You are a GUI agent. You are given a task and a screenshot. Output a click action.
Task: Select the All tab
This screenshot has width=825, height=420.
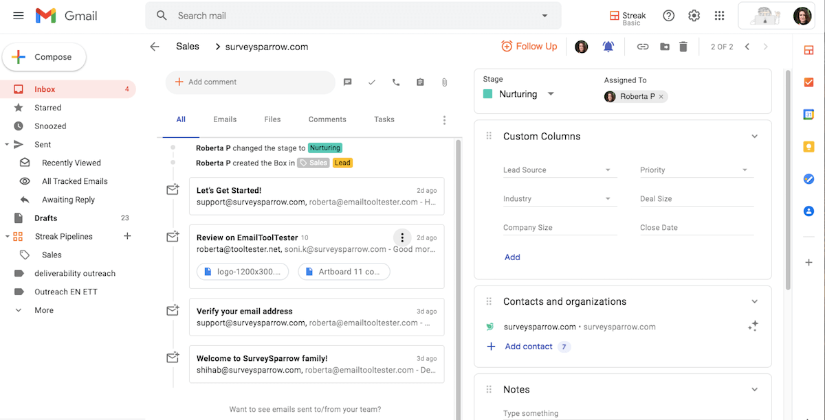pyautogui.click(x=181, y=119)
